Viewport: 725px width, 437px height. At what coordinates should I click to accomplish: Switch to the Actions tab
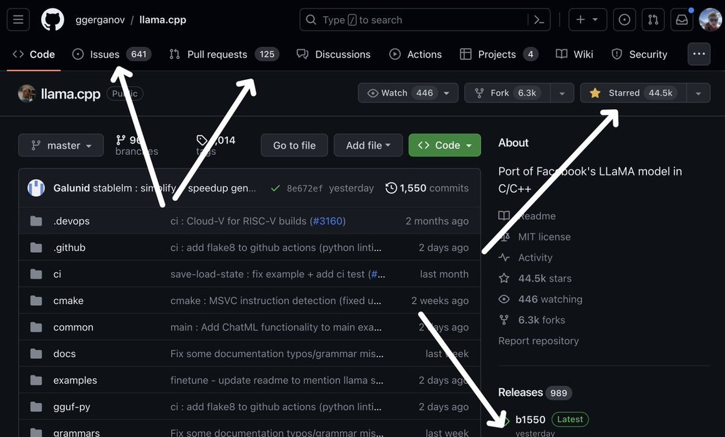(415, 54)
